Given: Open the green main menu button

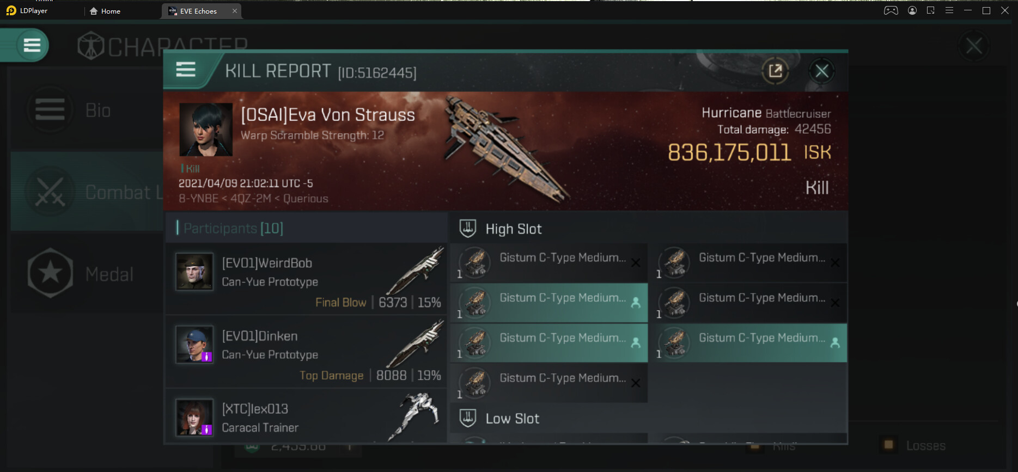Looking at the screenshot, I should [32, 45].
